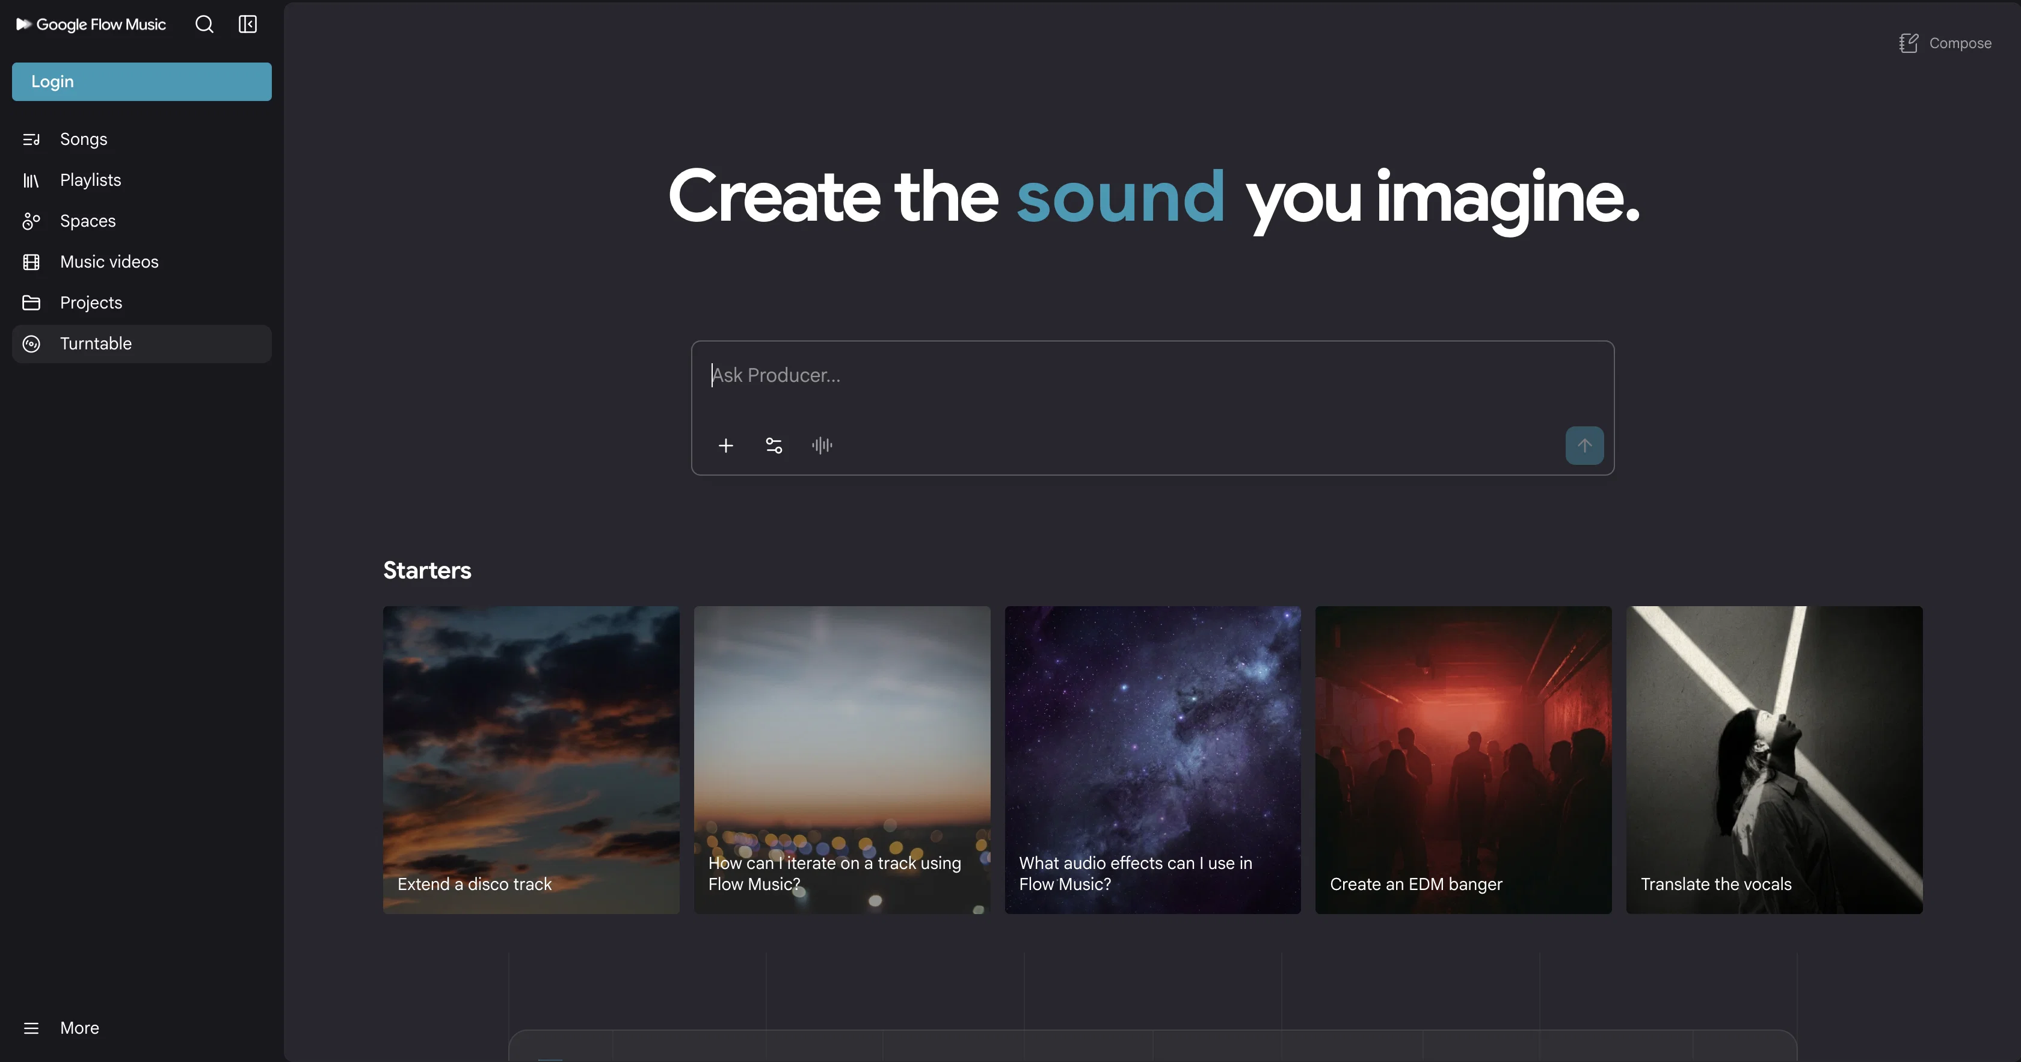2021x1062 pixels.
Task: Select the Extend a disco track starter
Action: tap(531, 760)
